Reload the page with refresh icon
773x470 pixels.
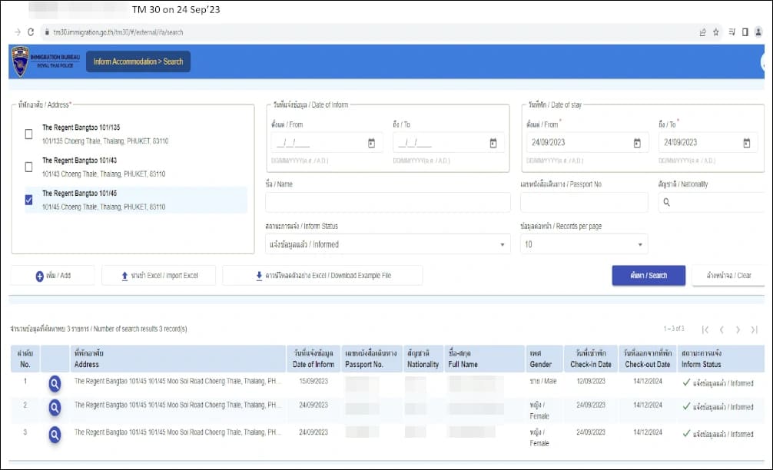[x=31, y=32]
